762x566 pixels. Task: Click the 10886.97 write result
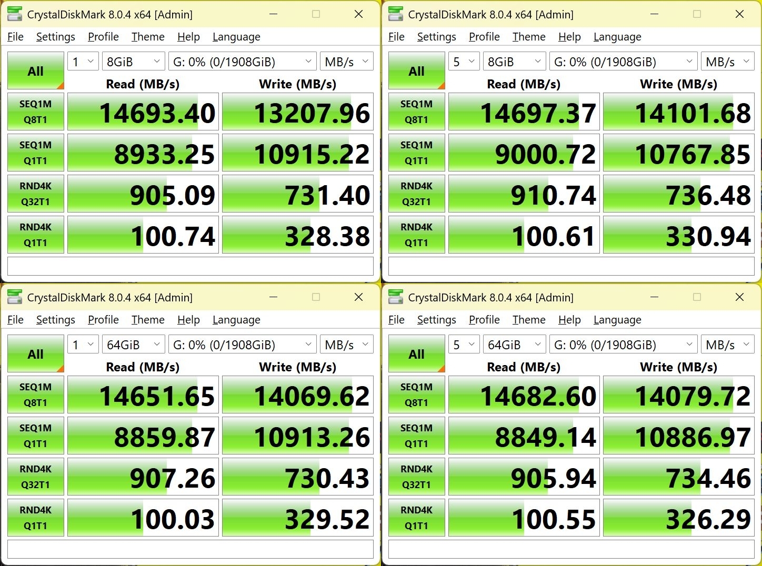click(679, 436)
